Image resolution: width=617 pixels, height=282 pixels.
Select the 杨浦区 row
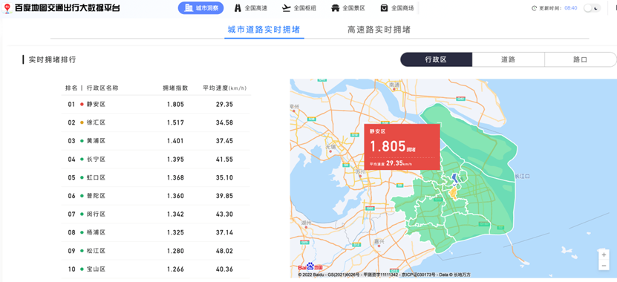click(156, 232)
